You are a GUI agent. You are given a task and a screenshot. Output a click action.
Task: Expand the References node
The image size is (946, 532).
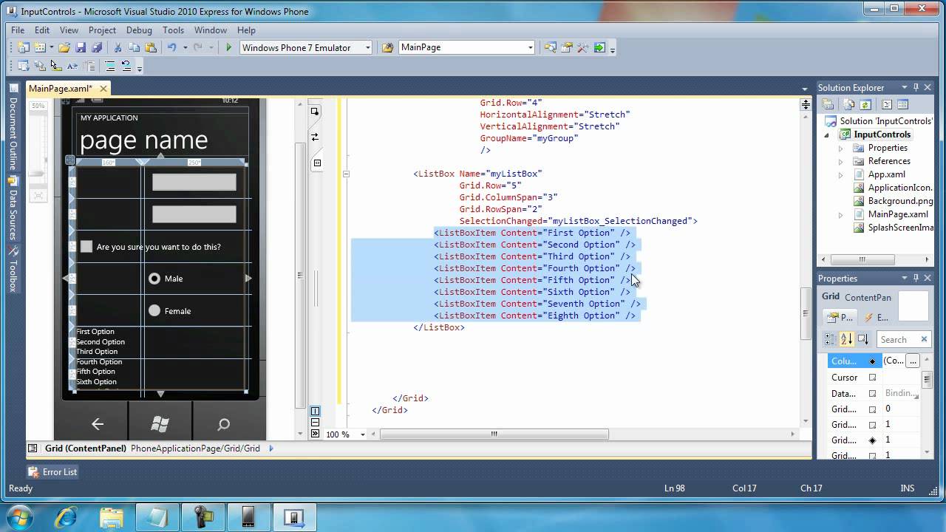(840, 161)
